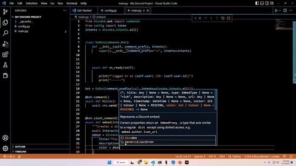Open editor More Actions ellipsis
Viewport: 296px width, 166px height.
pos(291,11)
